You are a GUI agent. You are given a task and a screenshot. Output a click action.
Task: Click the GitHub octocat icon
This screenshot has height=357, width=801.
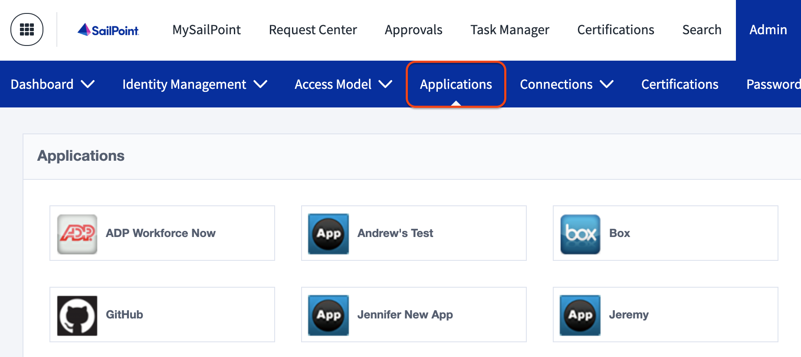click(x=77, y=315)
